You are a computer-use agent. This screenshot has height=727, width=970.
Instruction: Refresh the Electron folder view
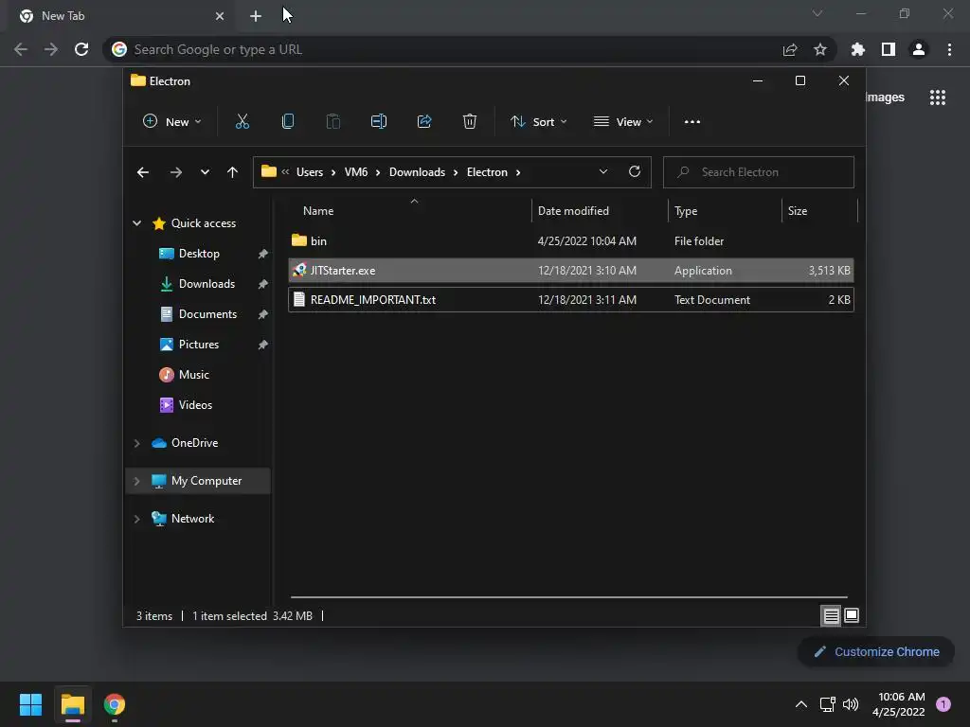click(x=635, y=172)
